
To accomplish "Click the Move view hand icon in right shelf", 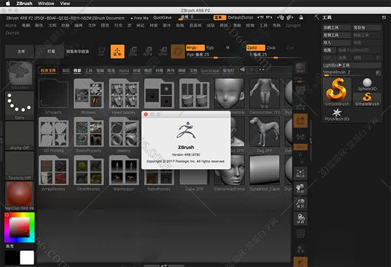I will (x=300, y=188).
